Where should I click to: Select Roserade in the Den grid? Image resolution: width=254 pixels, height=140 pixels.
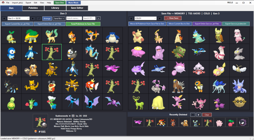(x=52, y=102)
